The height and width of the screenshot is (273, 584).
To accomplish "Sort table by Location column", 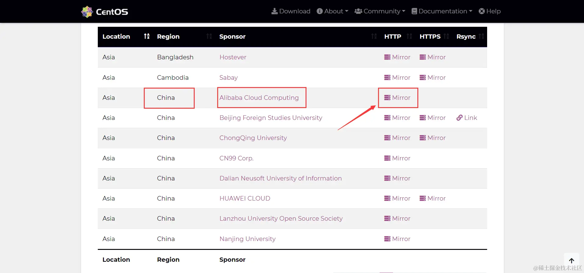I will tap(147, 37).
